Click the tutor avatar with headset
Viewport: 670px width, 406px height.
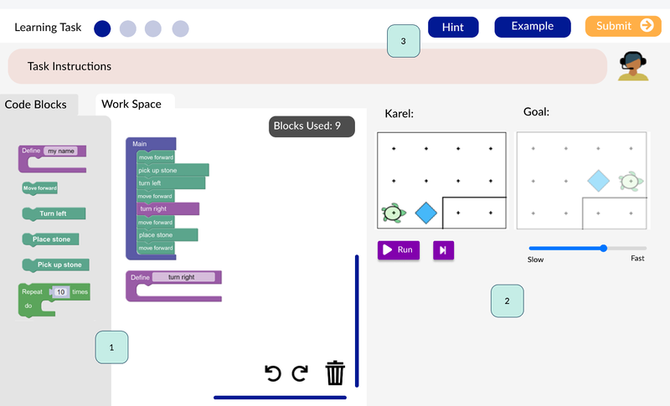tap(633, 66)
